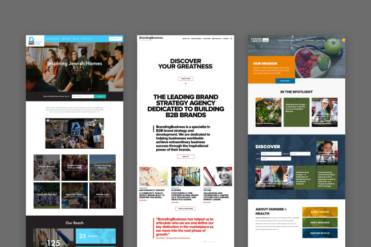
Task: Click the white button in Moishe House header
Action: (115, 39)
